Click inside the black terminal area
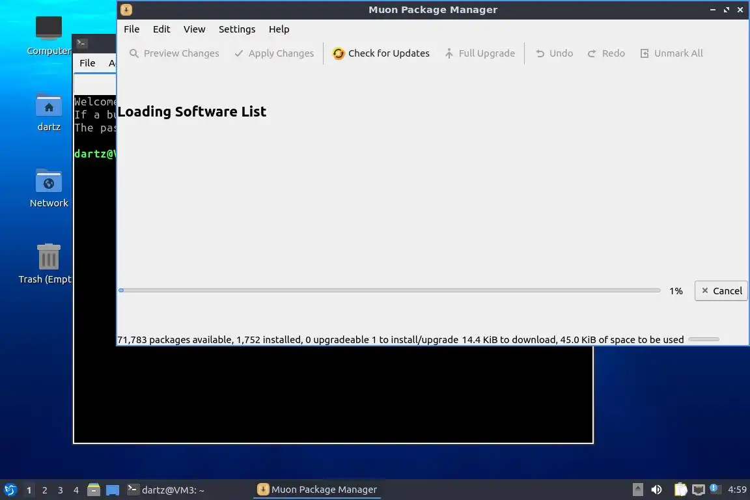The image size is (750, 500). tap(333, 395)
